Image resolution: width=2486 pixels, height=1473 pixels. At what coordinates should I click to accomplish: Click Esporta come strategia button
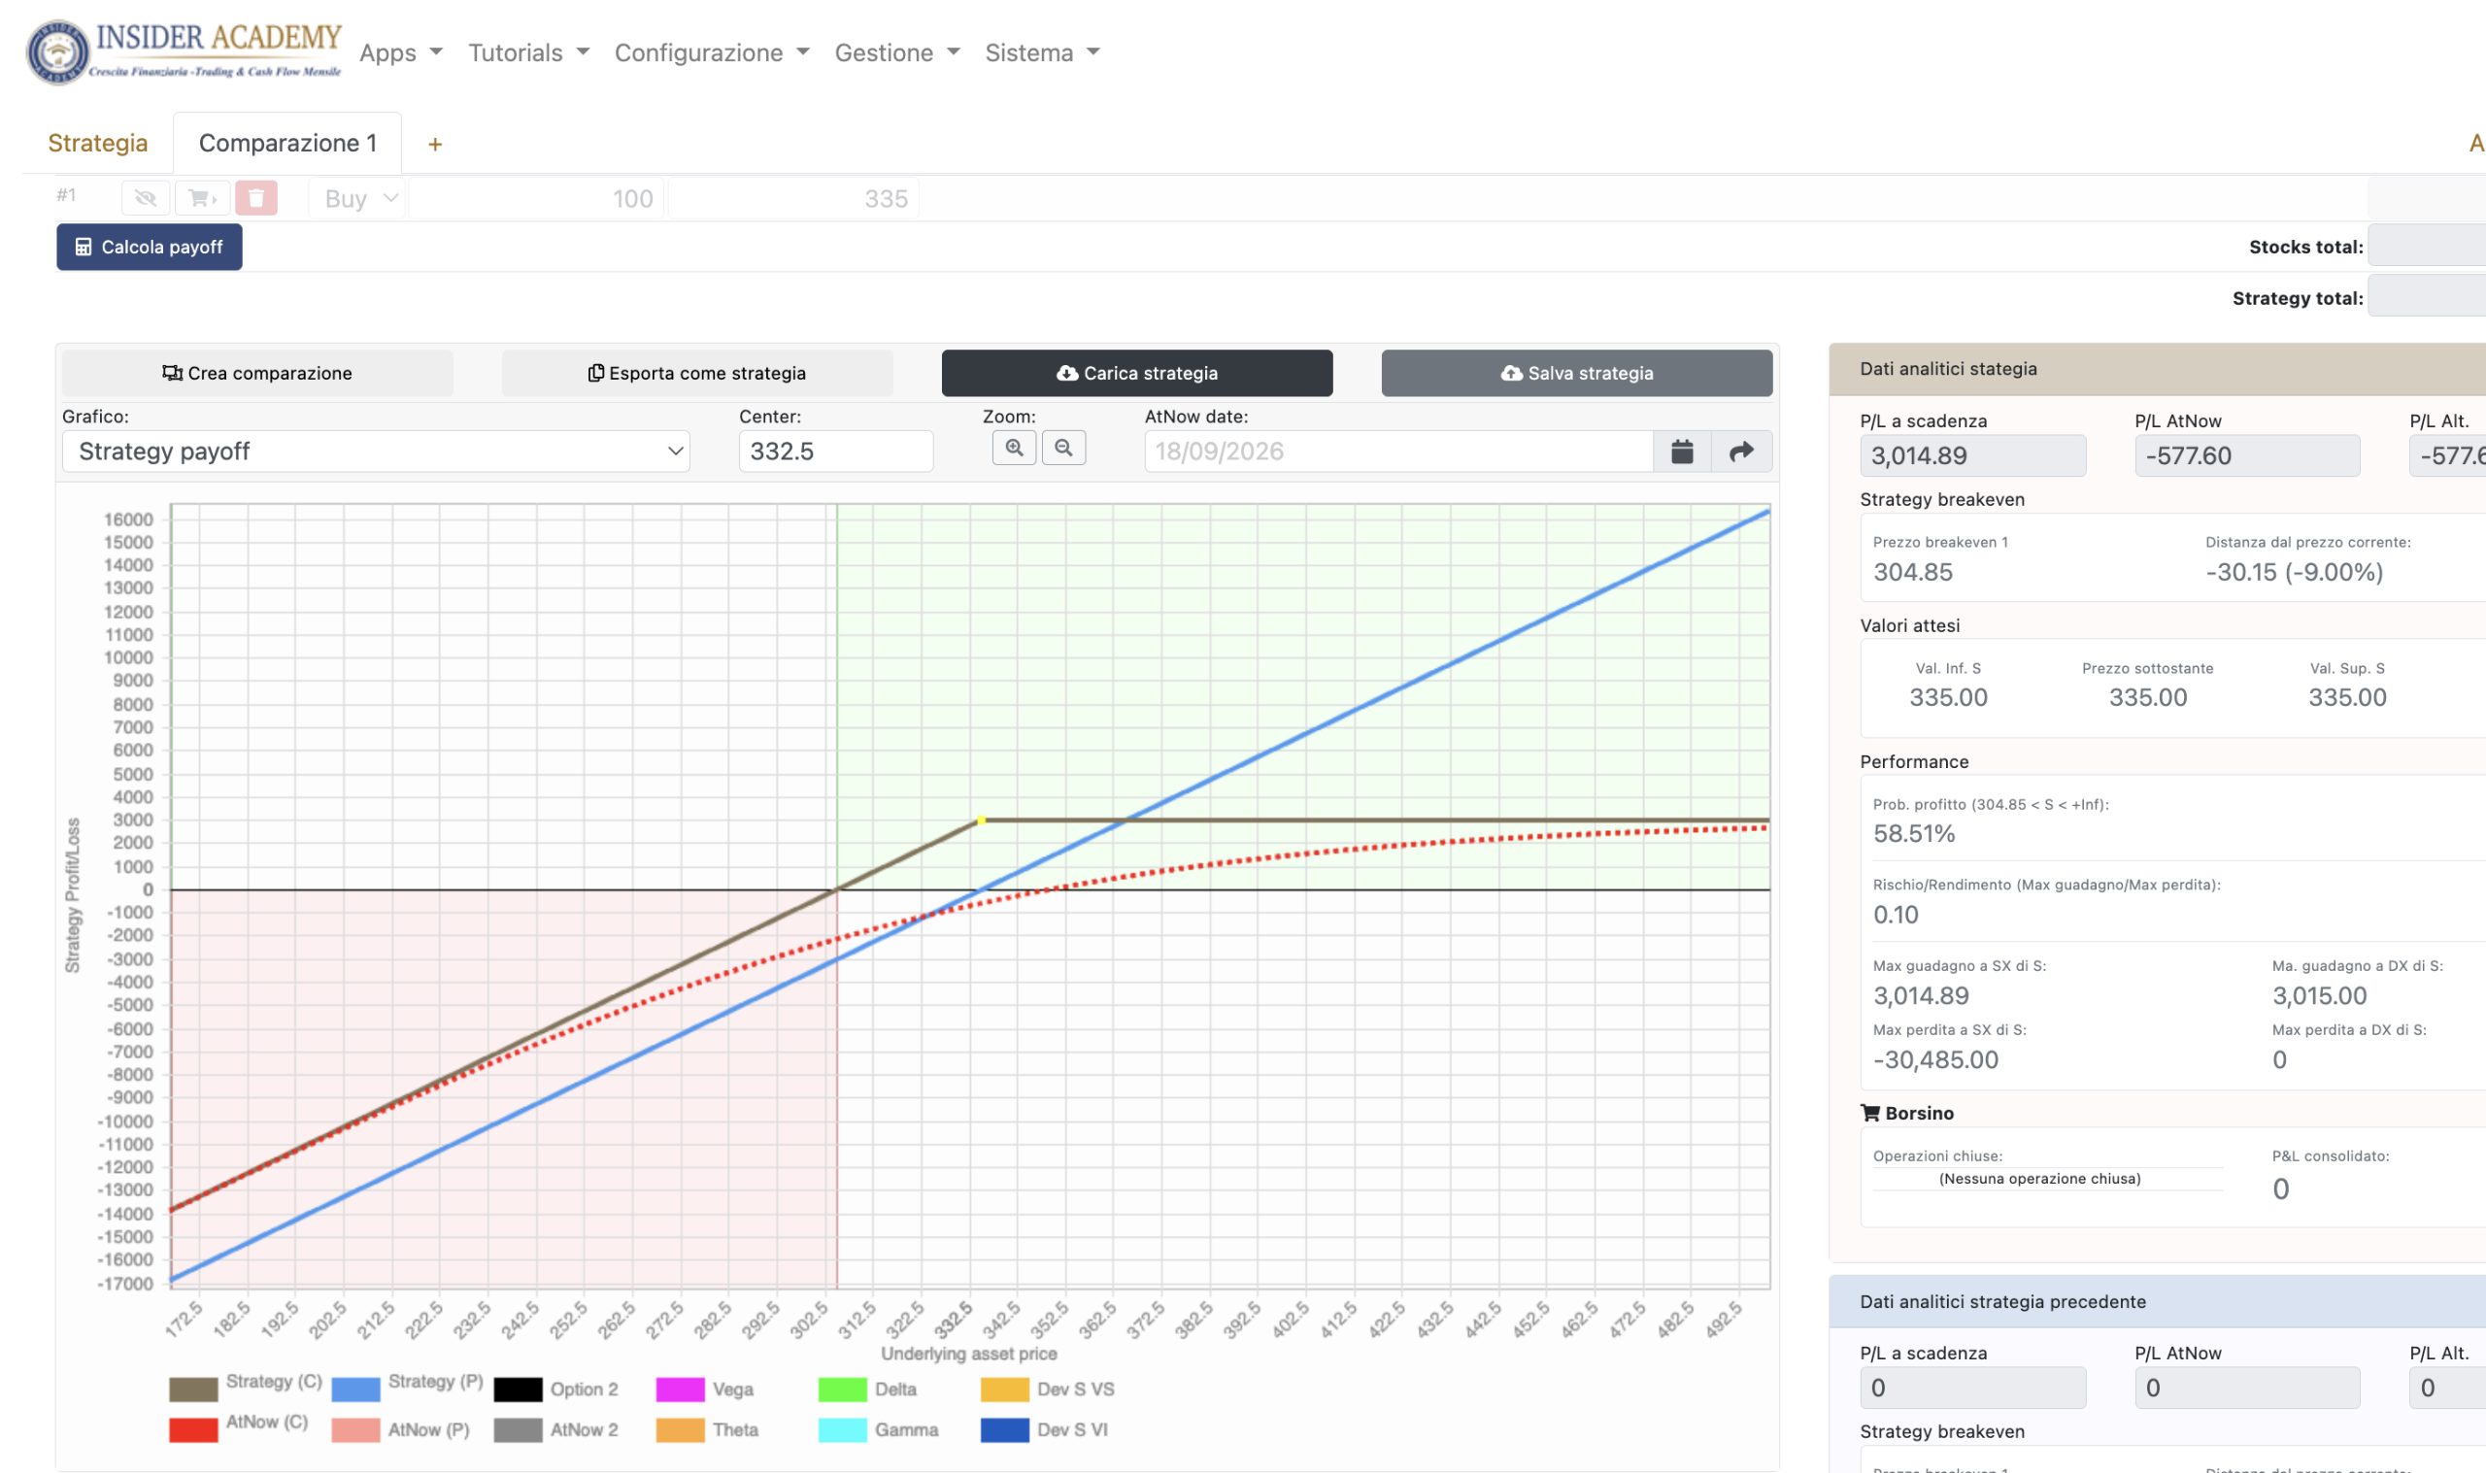[697, 373]
